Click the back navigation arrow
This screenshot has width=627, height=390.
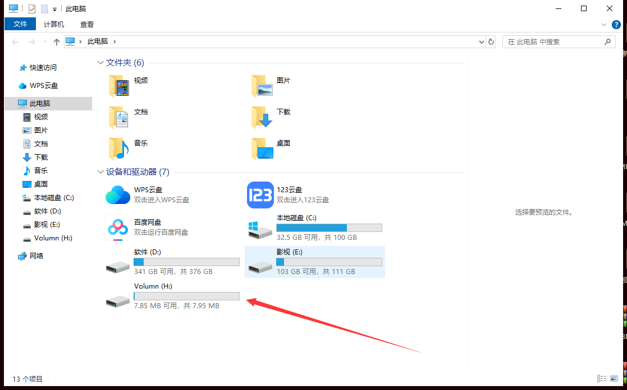coord(15,41)
